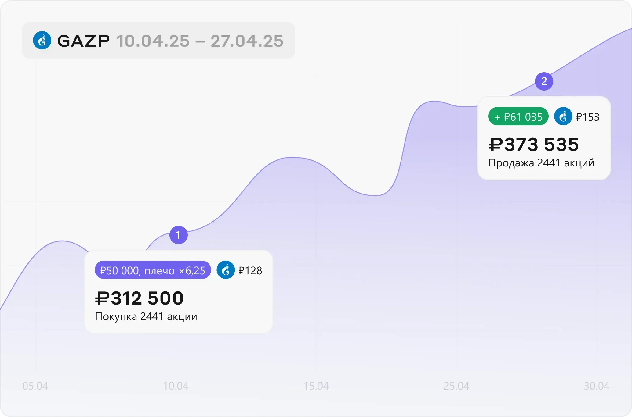Click the 05.04 date axis label
Screen dimensions: 632x417
pyautogui.click(x=35, y=386)
